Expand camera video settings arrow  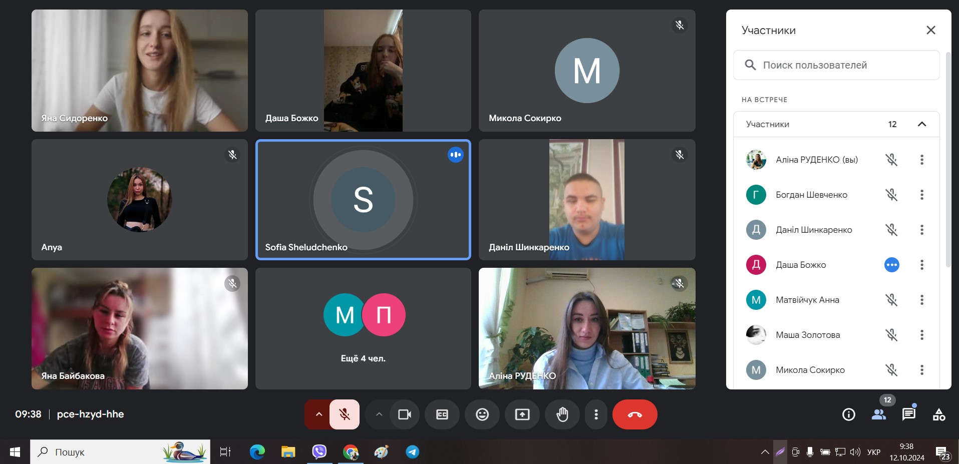379,414
